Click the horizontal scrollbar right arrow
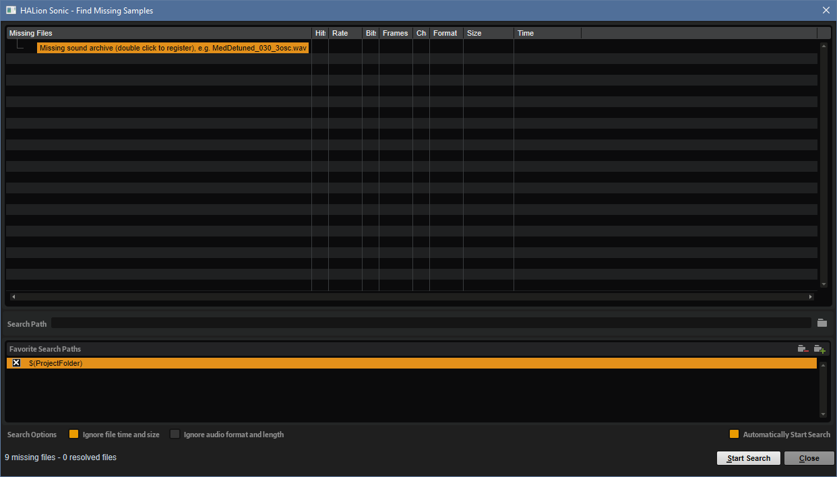 811,296
